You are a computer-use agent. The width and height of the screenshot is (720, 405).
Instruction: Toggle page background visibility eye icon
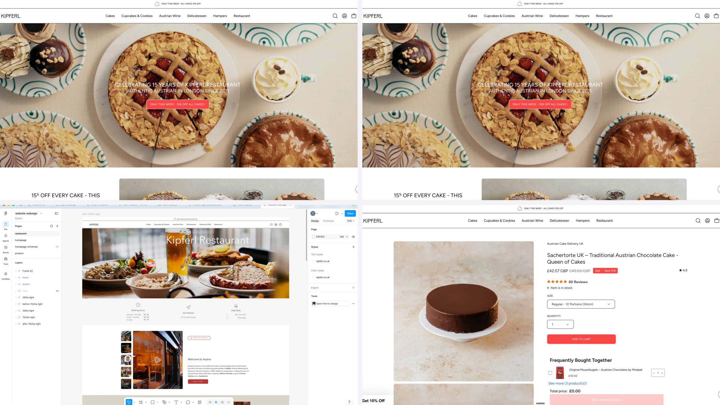pyautogui.click(x=353, y=237)
